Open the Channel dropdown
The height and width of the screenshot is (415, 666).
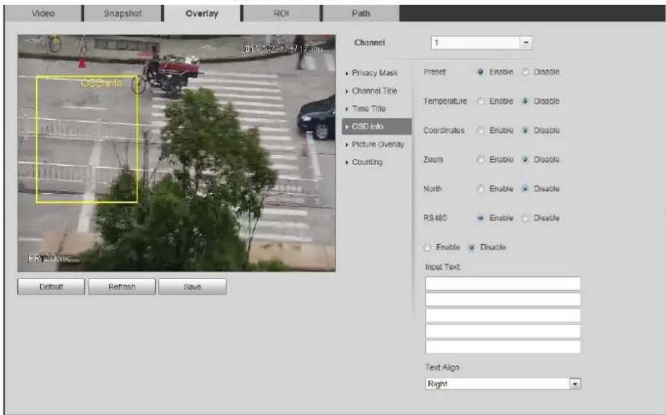click(x=481, y=43)
